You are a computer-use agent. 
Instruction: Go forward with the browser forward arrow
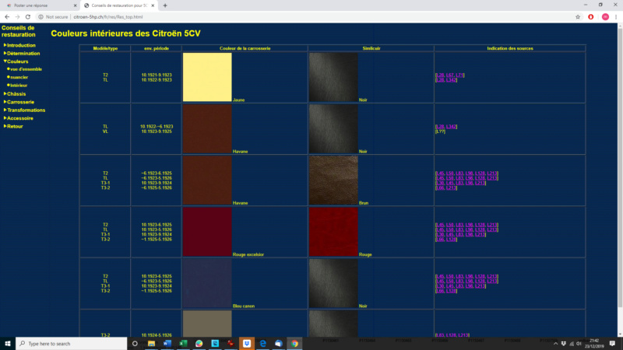[x=17, y=17]
